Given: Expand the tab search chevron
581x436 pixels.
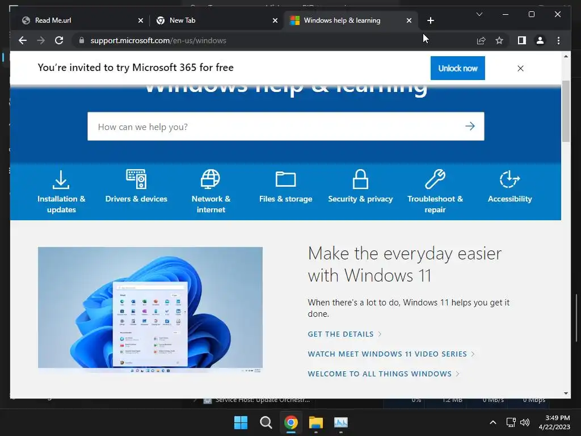Looking at the screenshot, I should [479, 14].
